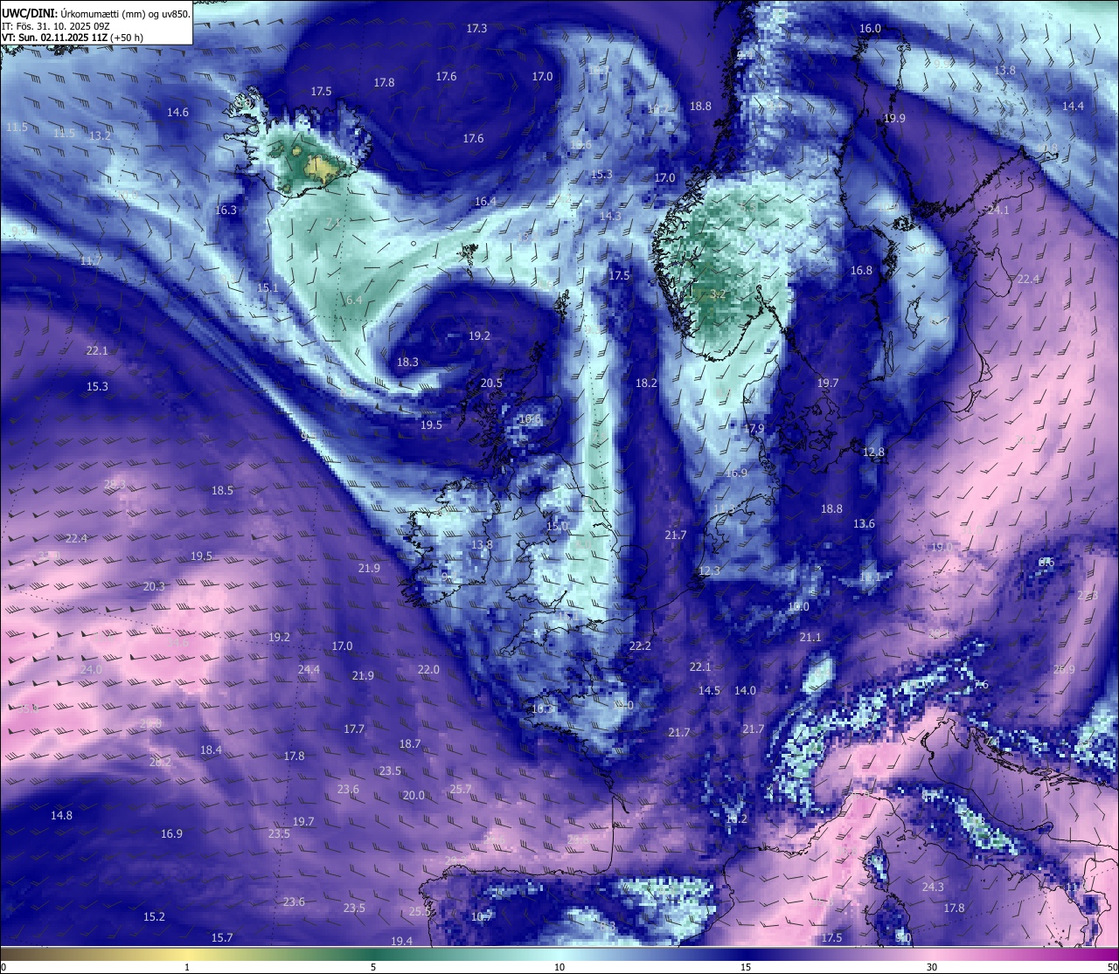The width and height of the screenshot is (1119, 974).
Task: Click the 24.4 map value
Action: click(309, 670)
